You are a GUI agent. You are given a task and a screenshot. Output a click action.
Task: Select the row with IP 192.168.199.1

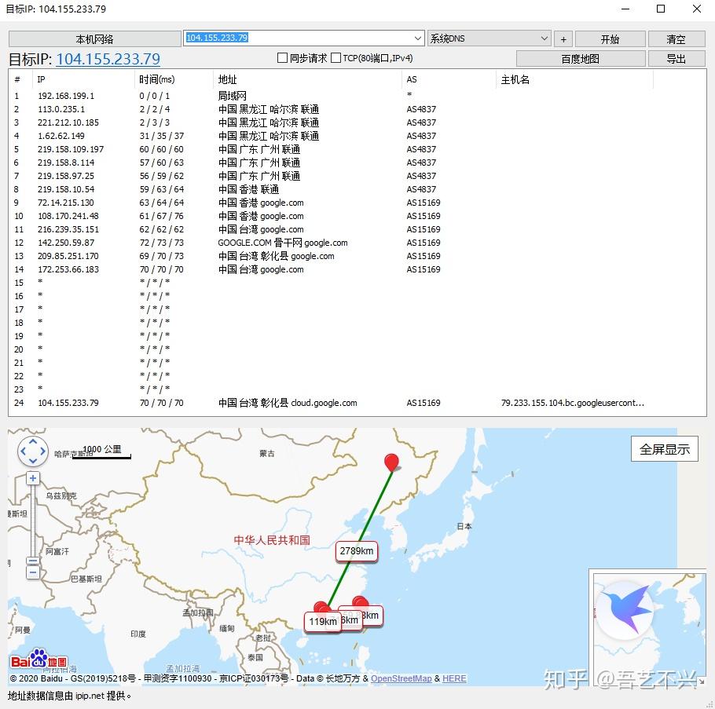(x=357, y=96)
